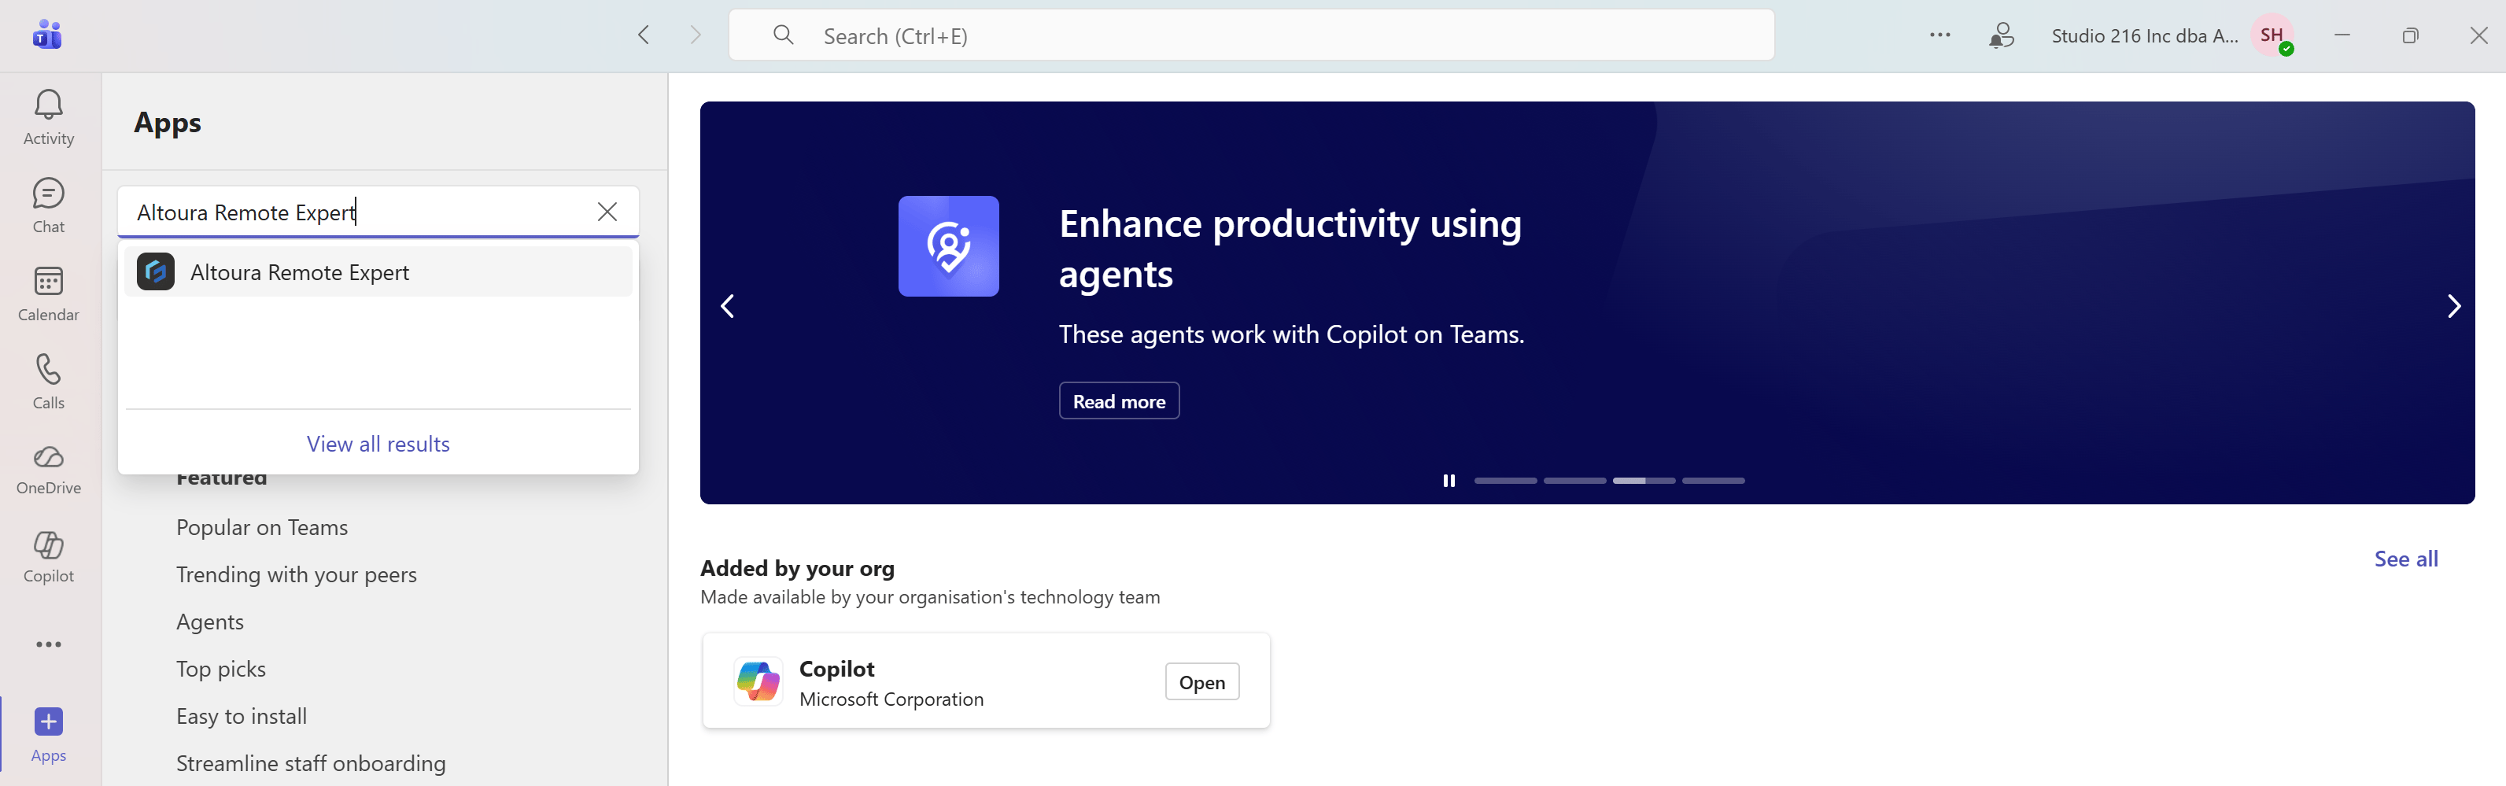Click the Altoura Remote Expert app icon
The image size is (2506, 786).
coord(156,271)
